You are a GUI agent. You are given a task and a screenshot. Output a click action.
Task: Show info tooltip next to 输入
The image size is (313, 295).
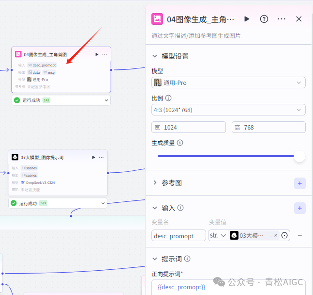(x=180, y=208)
